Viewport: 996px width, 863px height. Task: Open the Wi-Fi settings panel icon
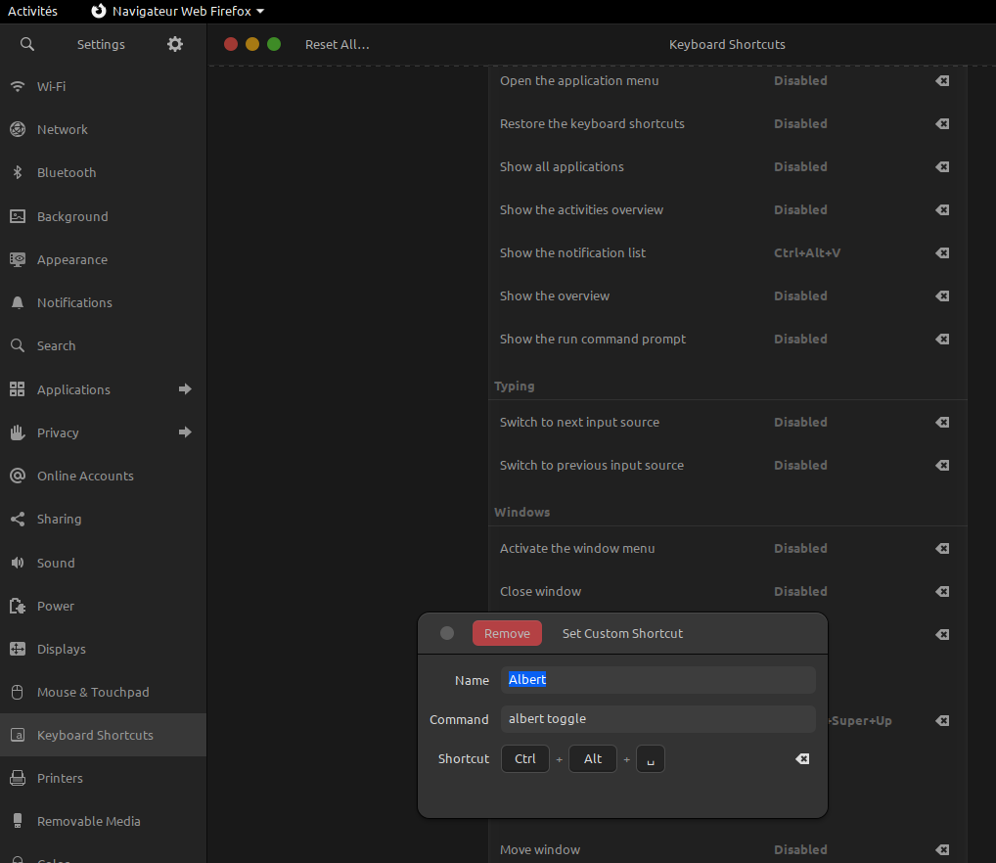click(x=17, y=86)
